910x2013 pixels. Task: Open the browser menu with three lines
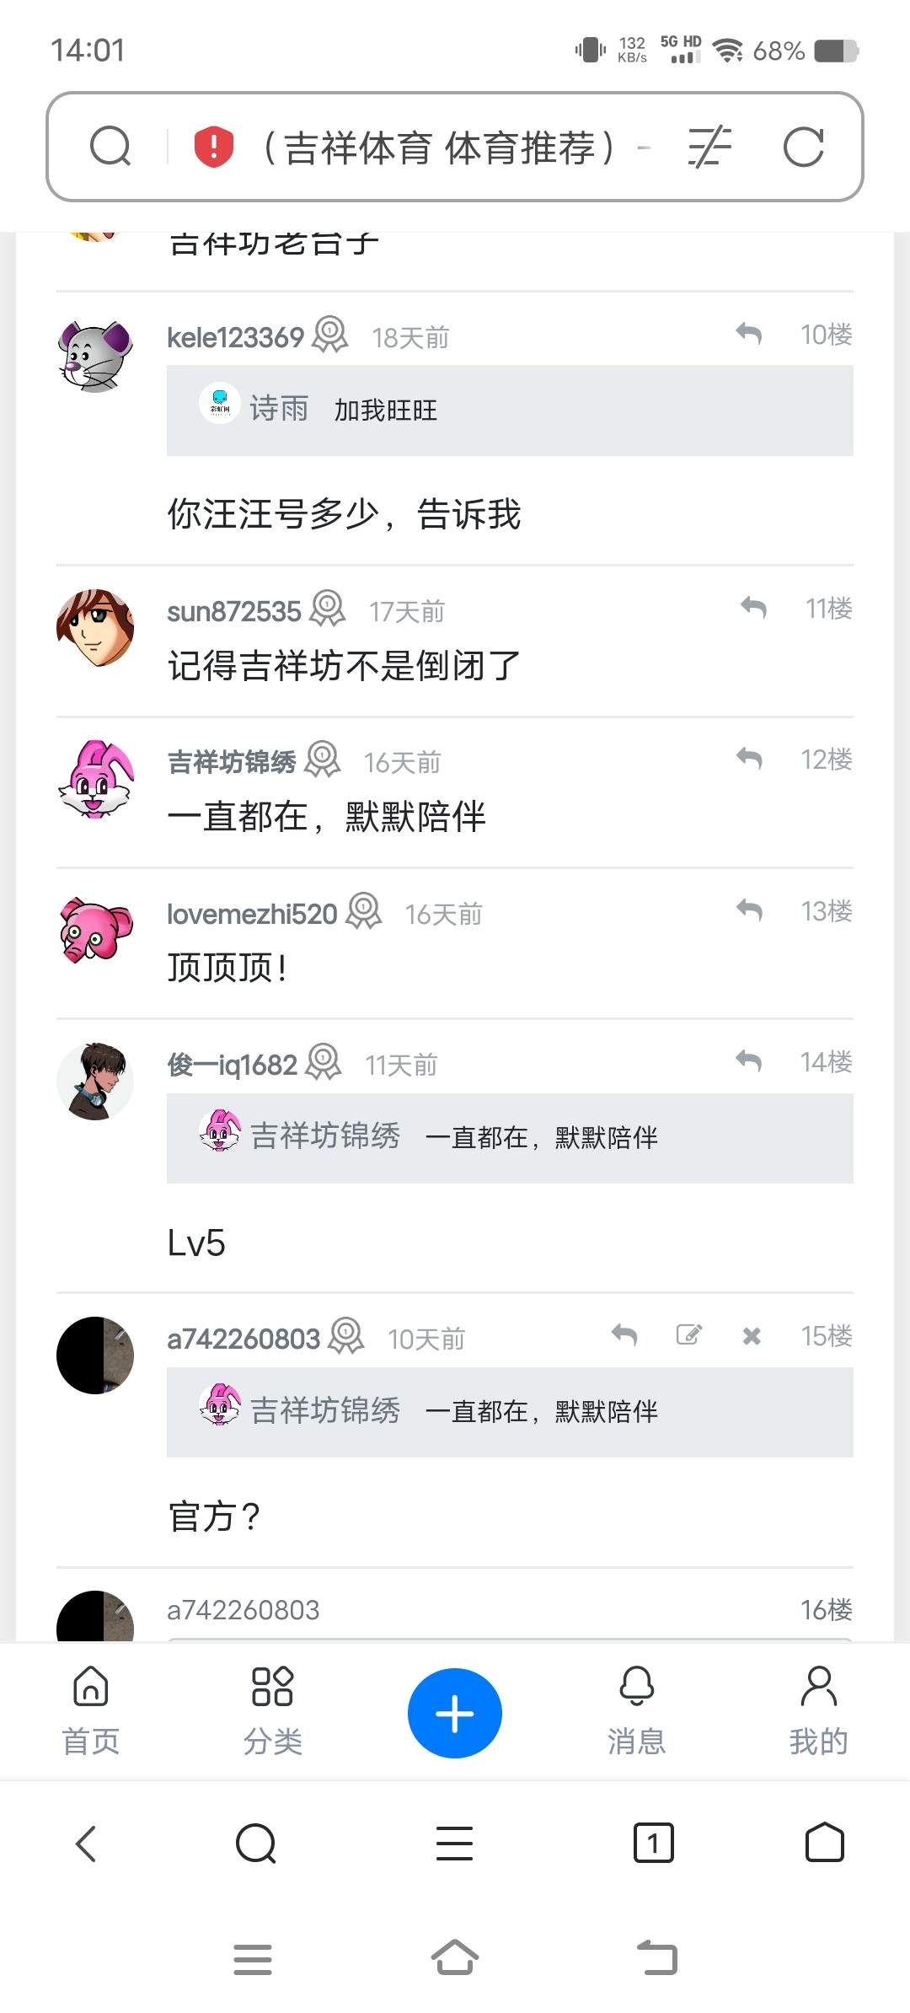[x=455, y=1843]
